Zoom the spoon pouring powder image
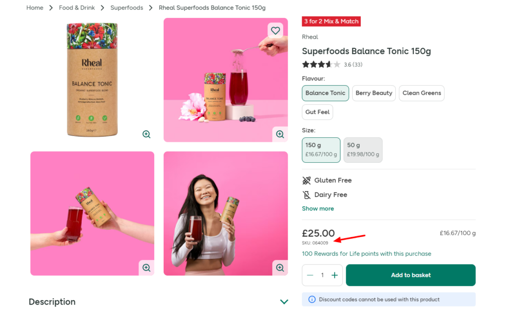508x311 pixels. tap(280, 134)
